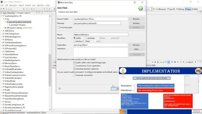Select the package modifier radio button
Viewport: 202px width, 114px height.
pyautogui.click(x=86, y=38)
